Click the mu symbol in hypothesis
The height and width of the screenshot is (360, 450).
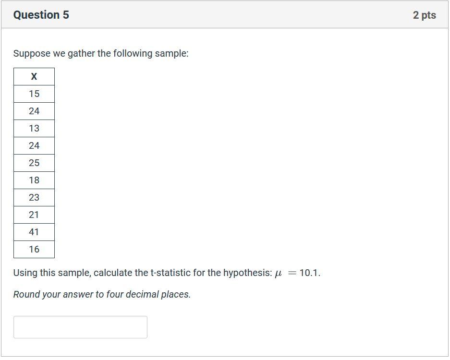pos(278,274)
